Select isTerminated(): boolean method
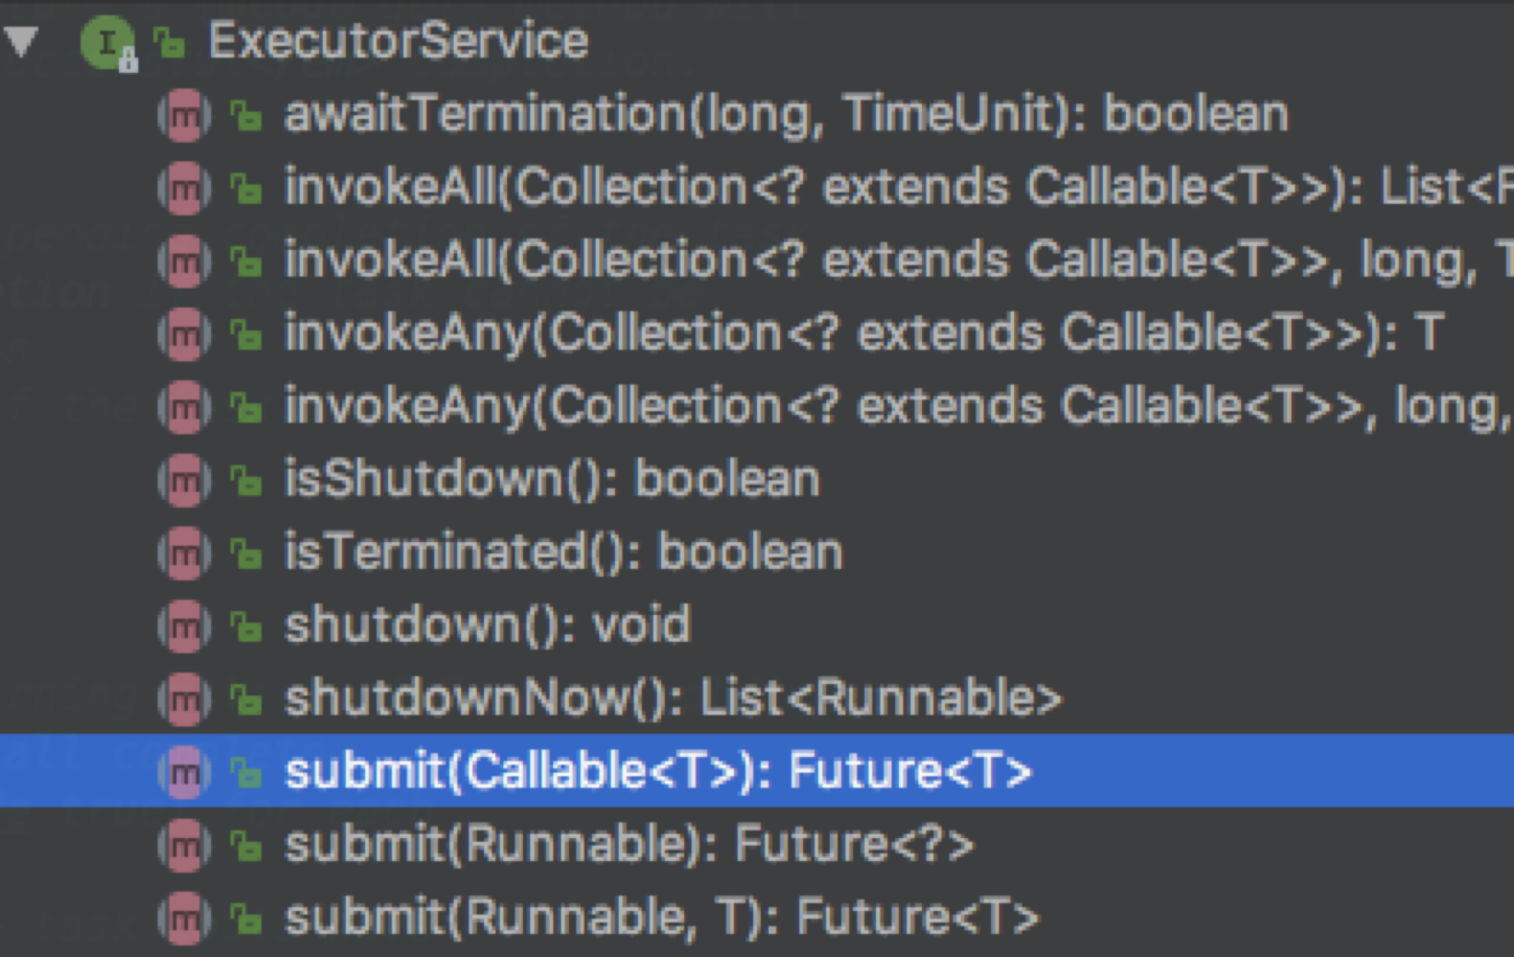This screenshot has height=957, width=1514. click(x=563, y=552)
